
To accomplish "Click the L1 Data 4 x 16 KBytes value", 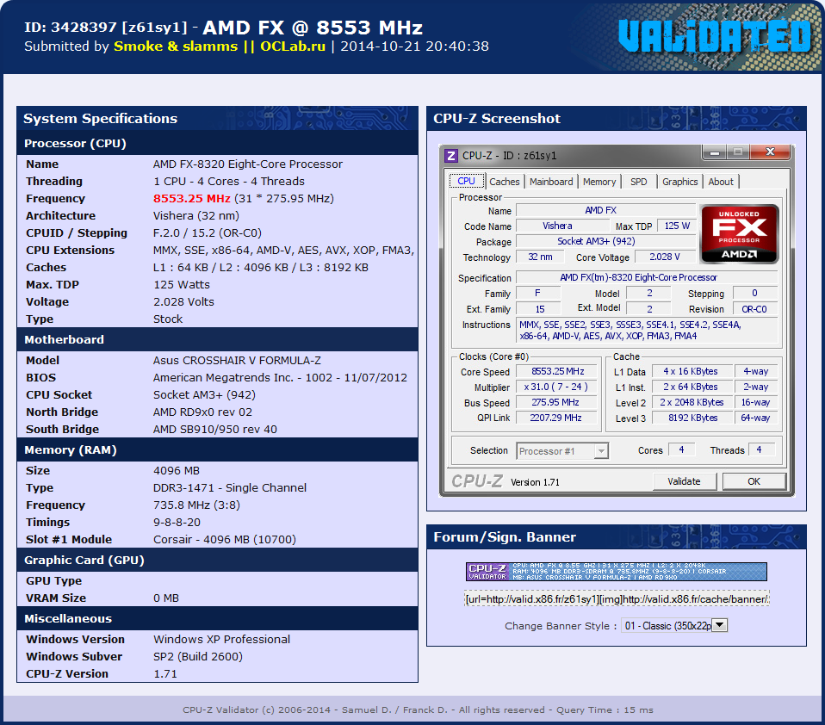I will (x=692, y=371).
